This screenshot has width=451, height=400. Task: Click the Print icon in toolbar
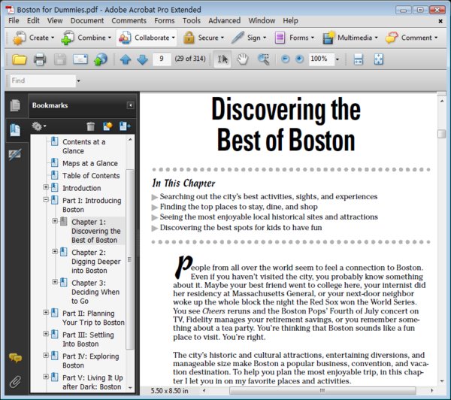[40, 59]
